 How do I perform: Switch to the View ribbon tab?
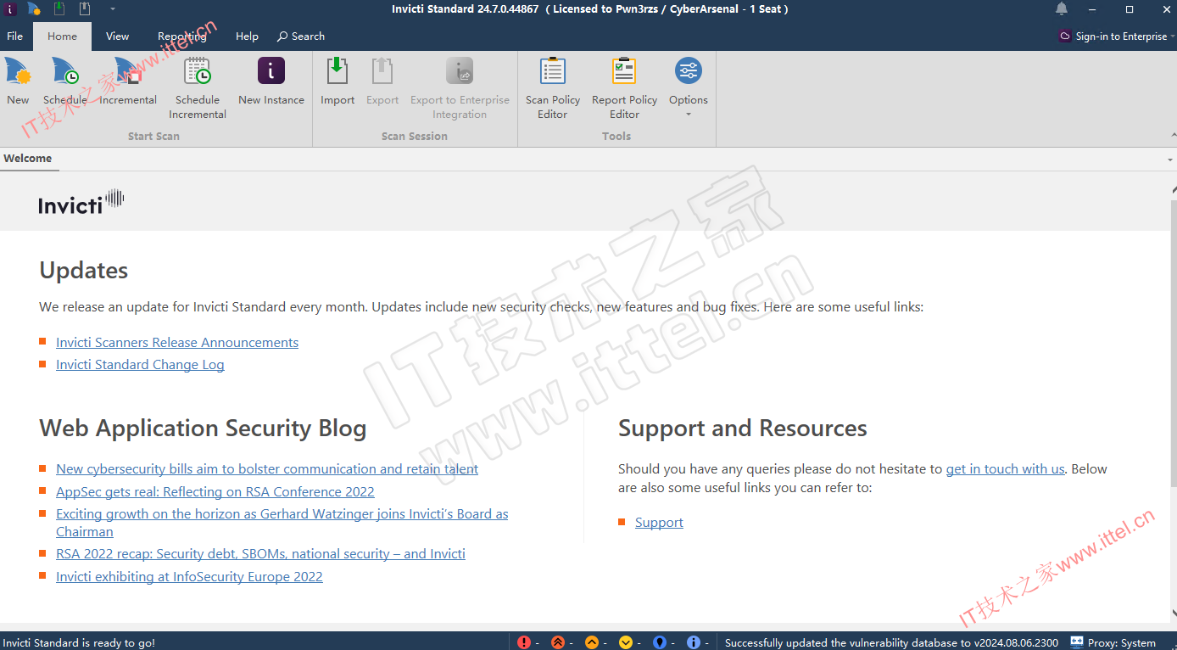[x=117, y=36]
